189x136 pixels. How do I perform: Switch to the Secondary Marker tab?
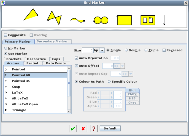click(x=53, y=41)
